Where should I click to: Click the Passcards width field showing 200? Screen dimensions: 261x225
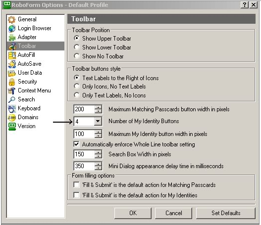(84, 109)
